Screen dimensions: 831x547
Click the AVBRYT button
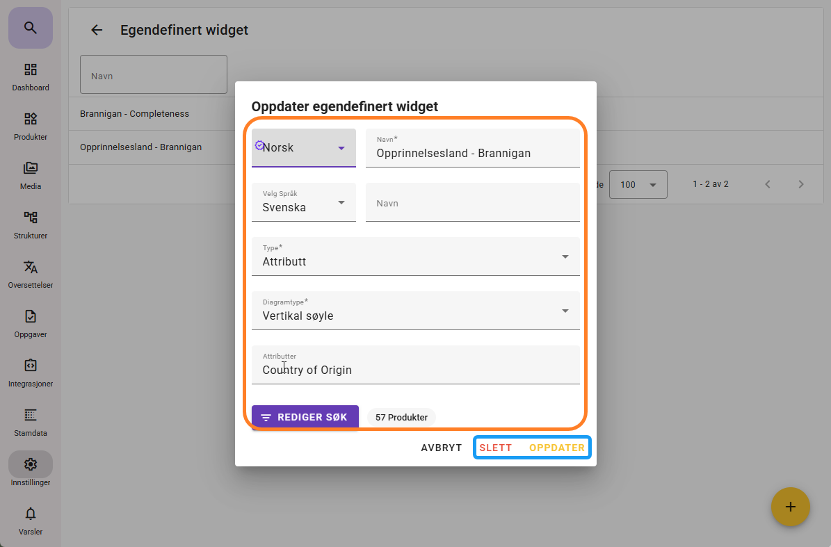(x=442, y=448)
